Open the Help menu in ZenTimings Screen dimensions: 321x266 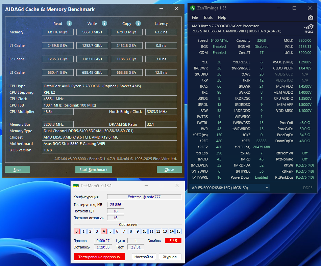pyautogui.click(x=222, y=18)
